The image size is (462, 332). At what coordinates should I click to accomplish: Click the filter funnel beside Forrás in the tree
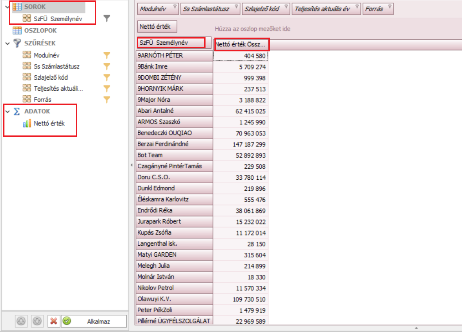[106, 99]
